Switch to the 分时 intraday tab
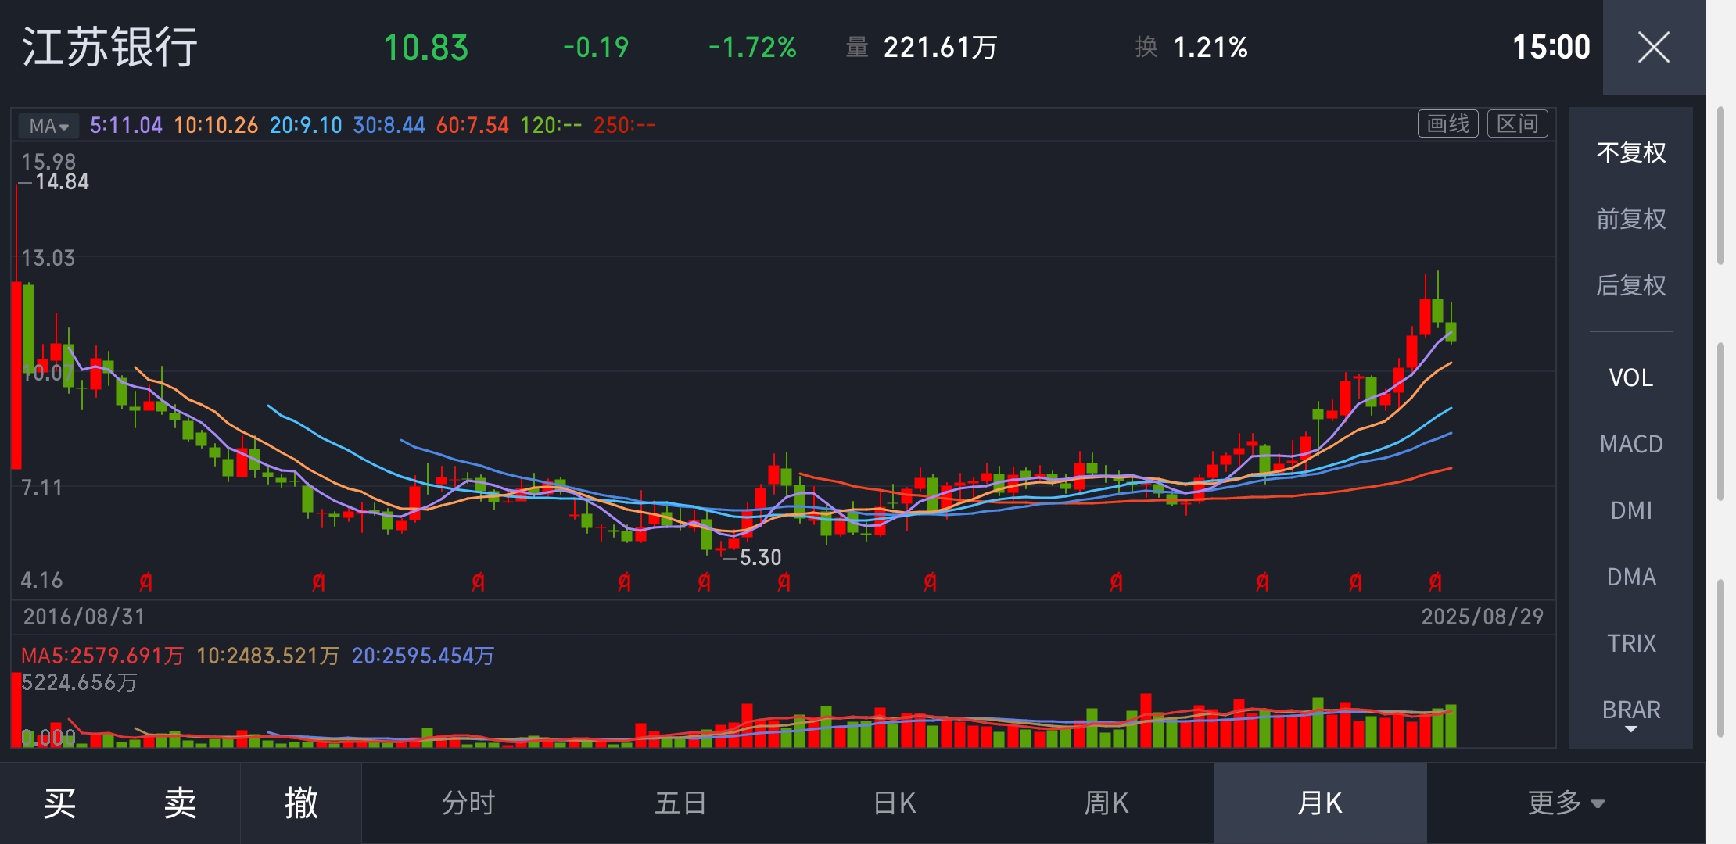The width and height of the screenshot is (1736, 844). 468,803
